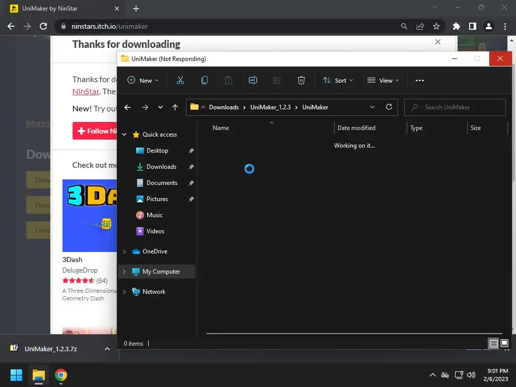Click the Cut scissors icon in Explorer toolbar
Image resolution: width=516 pixels, height=387 pixels.
tap(180, 80)
